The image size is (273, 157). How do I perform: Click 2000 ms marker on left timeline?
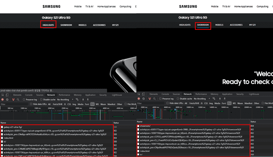[51, 108]
